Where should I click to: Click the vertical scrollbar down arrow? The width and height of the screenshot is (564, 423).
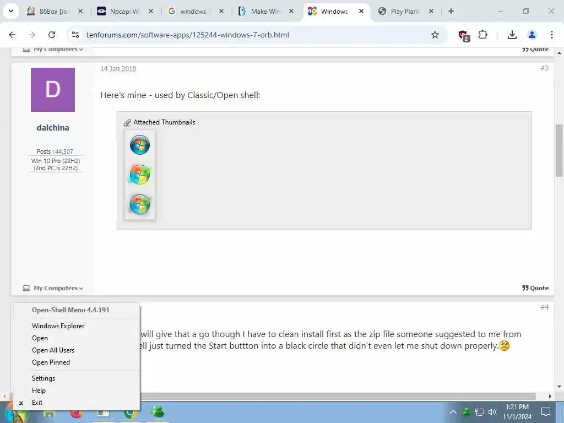click(x=559, y=387)
